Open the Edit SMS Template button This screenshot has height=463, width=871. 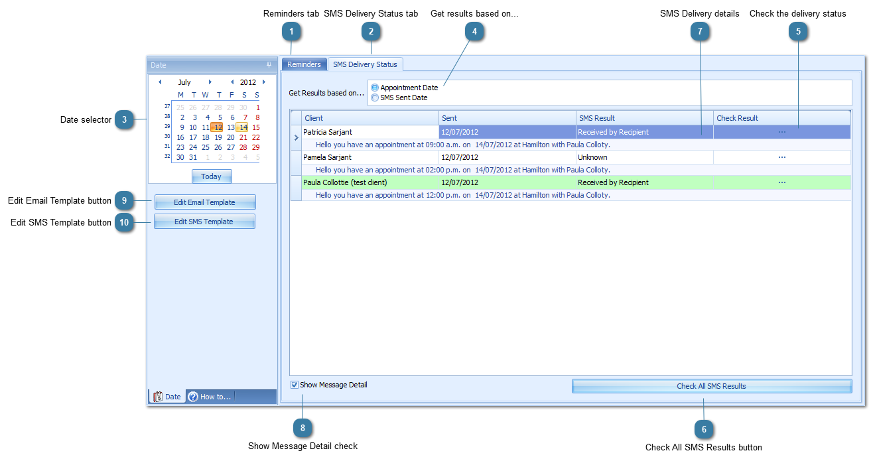pyautogui.click(x=204, y=222)
